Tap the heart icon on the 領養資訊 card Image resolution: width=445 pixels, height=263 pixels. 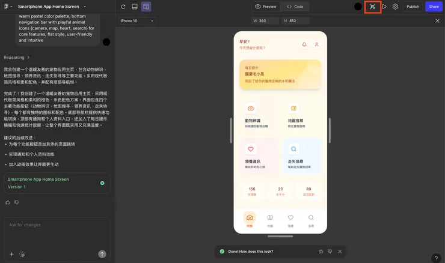[251, 149]
